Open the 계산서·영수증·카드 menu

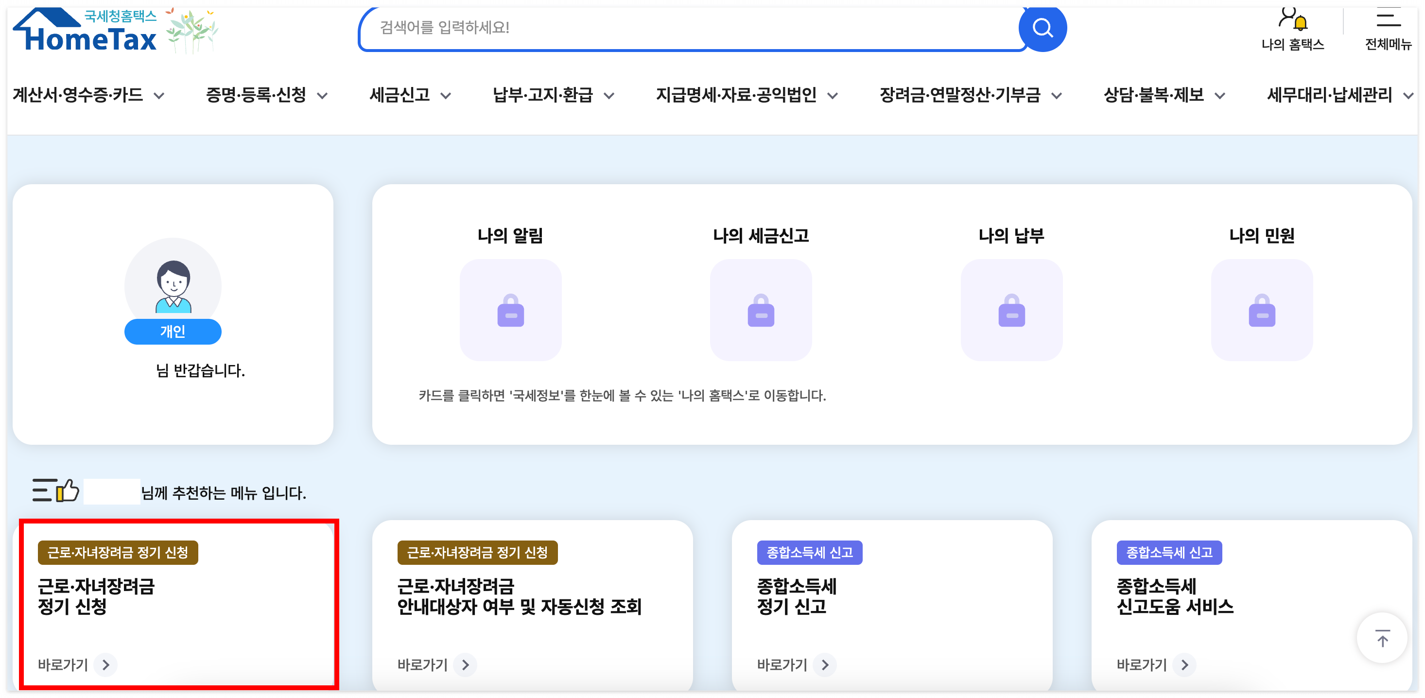pos(78,95)
